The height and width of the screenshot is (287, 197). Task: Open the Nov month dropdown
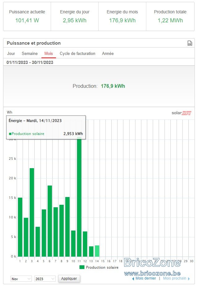click(21, 279)
